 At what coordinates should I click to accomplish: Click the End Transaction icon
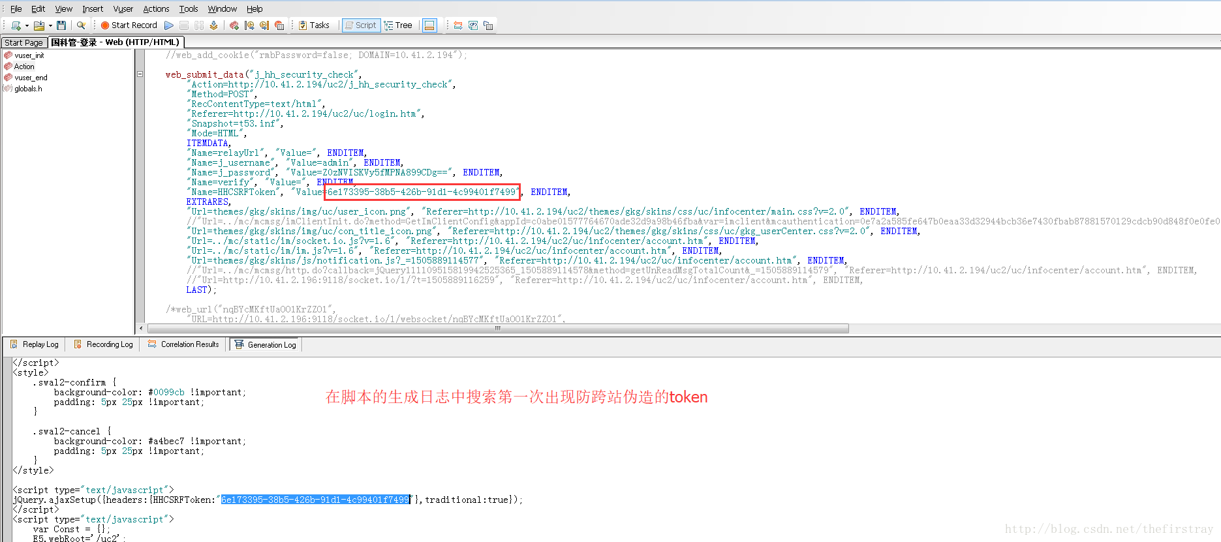(x=264, y=25)
